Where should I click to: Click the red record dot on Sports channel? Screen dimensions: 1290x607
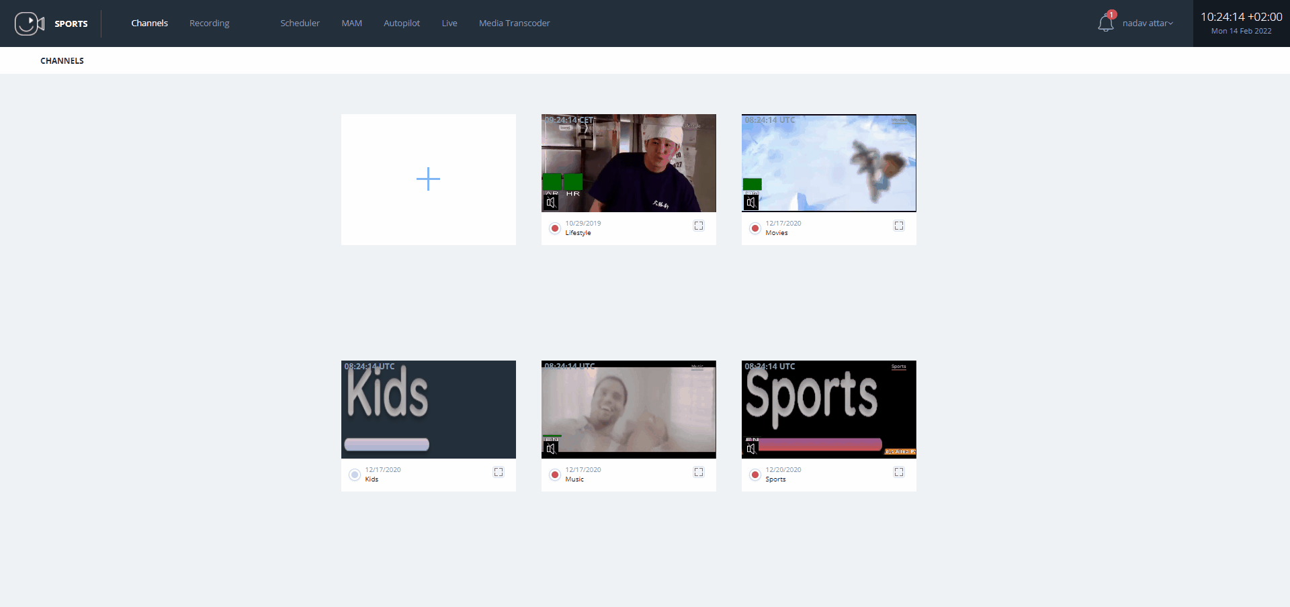[755, 475]
